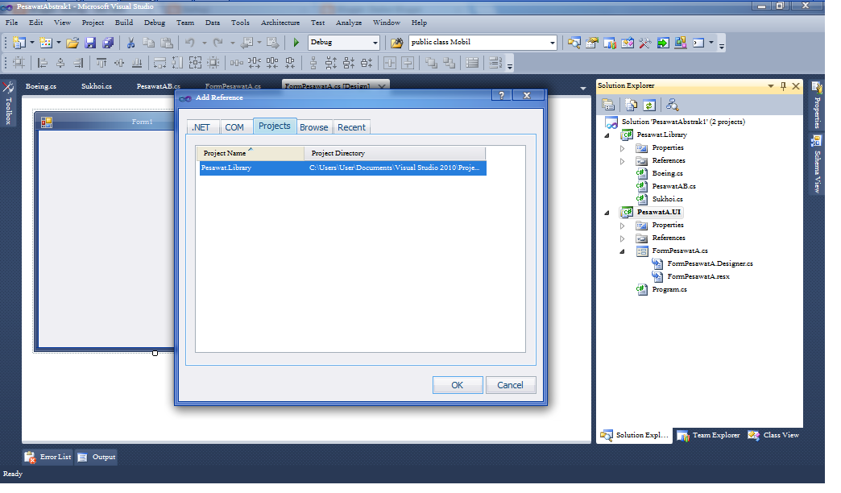This screenshot has width=841, height=493.
Task: Click the green Start Debugging arrow
Action: pyautogui.click(x=296, y=43)
